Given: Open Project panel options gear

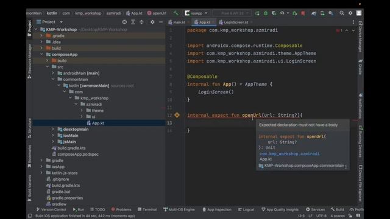Looking at the screenshot, I should click(x=152, y=22).
